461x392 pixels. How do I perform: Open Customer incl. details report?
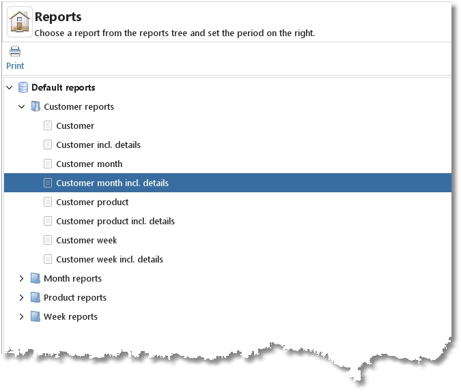pos(98,145)
